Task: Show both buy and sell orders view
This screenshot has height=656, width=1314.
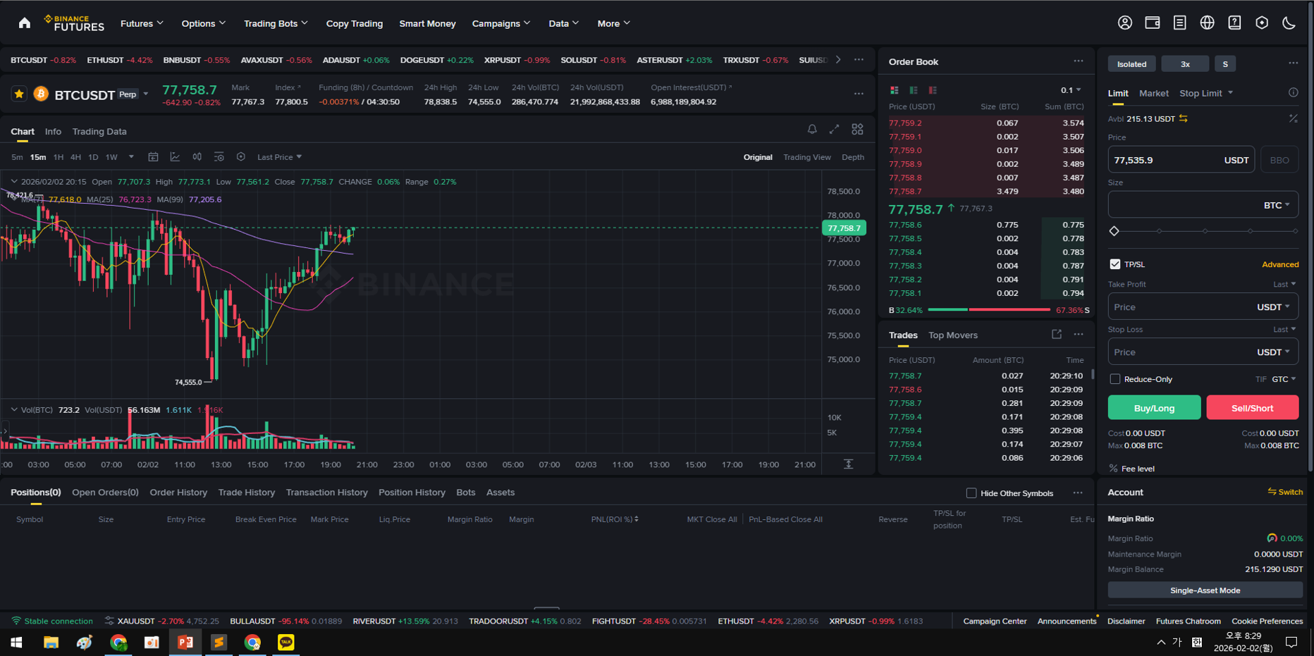Action: pos(894,90)
